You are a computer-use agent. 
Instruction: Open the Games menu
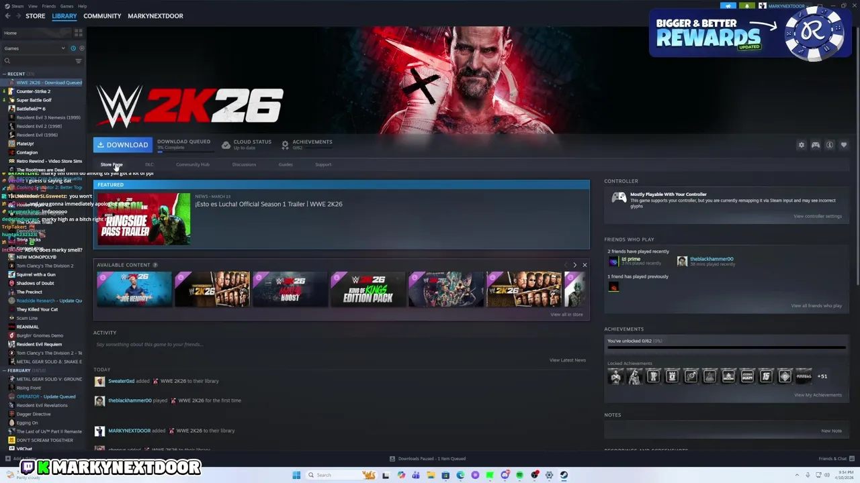67,6
